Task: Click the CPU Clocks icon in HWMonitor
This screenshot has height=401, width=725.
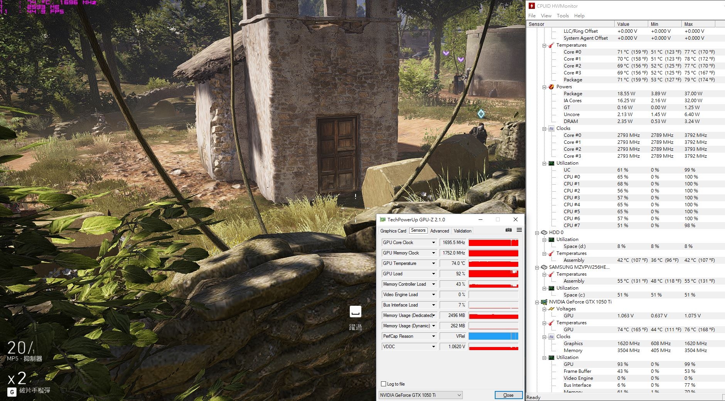Action: [551, 128]
